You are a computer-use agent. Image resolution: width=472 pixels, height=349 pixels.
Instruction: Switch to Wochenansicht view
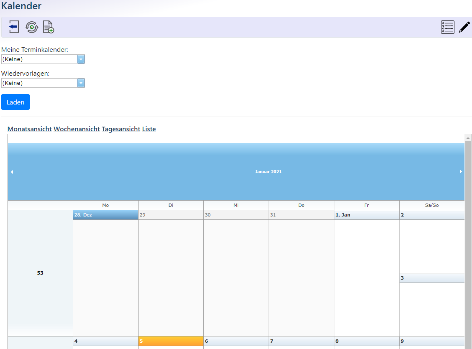click(77, 129)
